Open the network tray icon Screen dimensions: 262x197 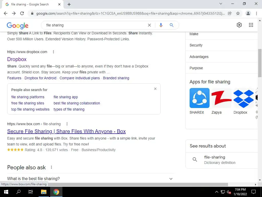[x=223, y=192]
